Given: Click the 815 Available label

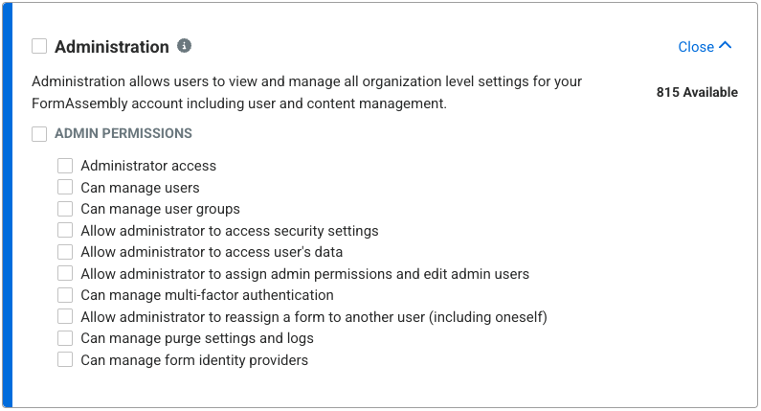Looking at the screenshot, I should (x=697, y=92).
